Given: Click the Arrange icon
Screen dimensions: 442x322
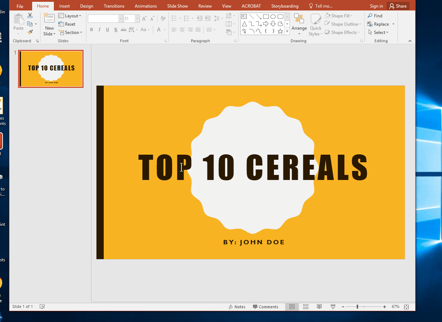Looking at the screenshot, I should pos(299,19).
